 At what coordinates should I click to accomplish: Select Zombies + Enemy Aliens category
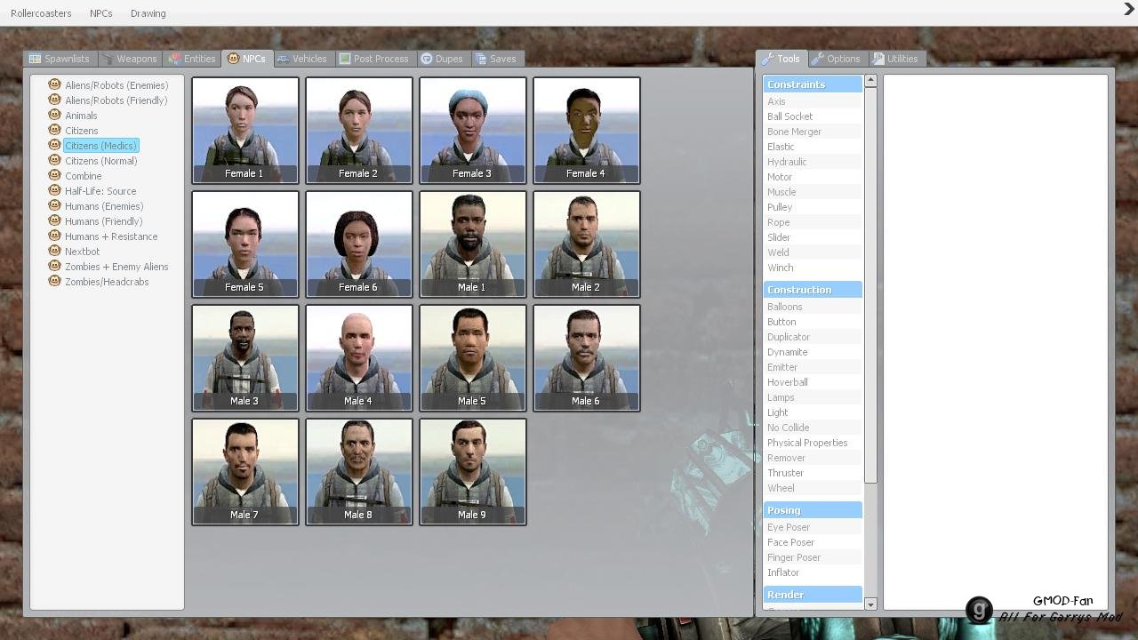pos(116,267)
